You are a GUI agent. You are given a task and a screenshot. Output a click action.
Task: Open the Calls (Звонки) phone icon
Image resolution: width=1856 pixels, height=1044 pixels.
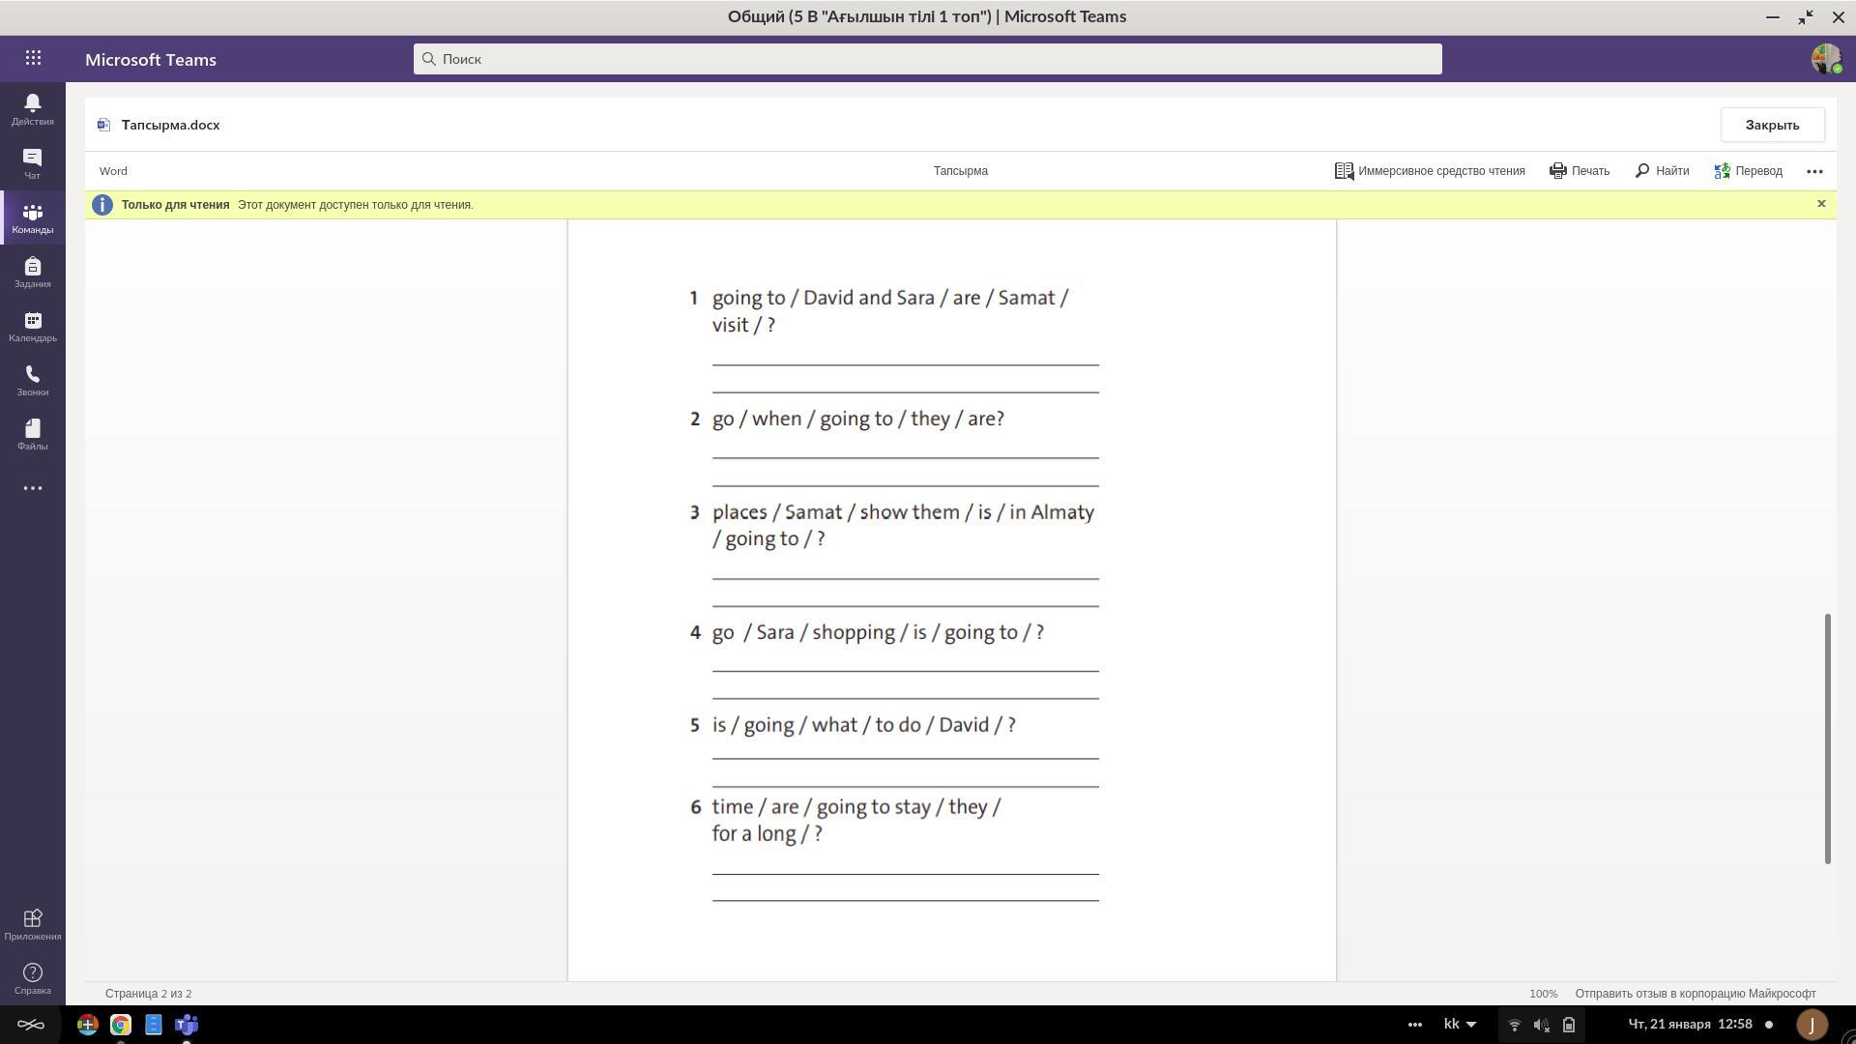coord(32,380)
